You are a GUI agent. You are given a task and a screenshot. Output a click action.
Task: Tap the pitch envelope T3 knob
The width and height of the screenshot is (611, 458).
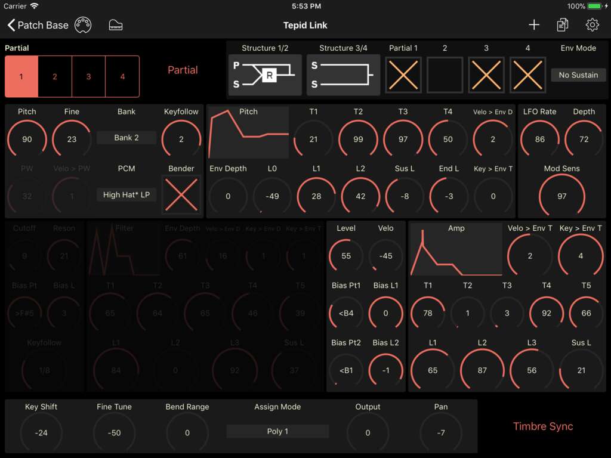(x=403, y=139)
